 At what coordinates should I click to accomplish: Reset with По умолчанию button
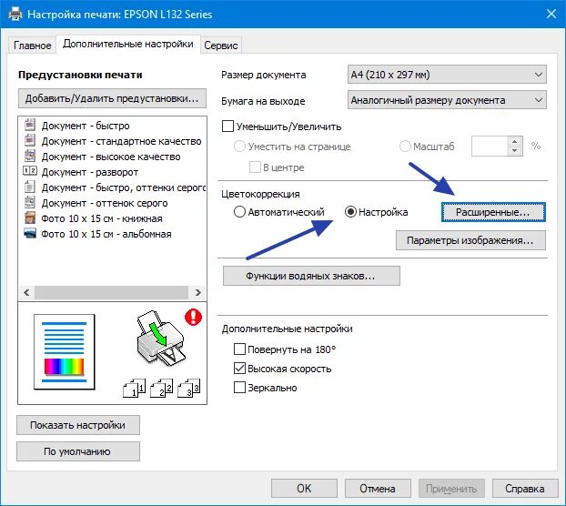coord(78,451)
